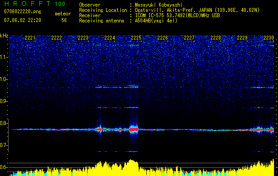Click the 2226 time marker

(163, 38)
